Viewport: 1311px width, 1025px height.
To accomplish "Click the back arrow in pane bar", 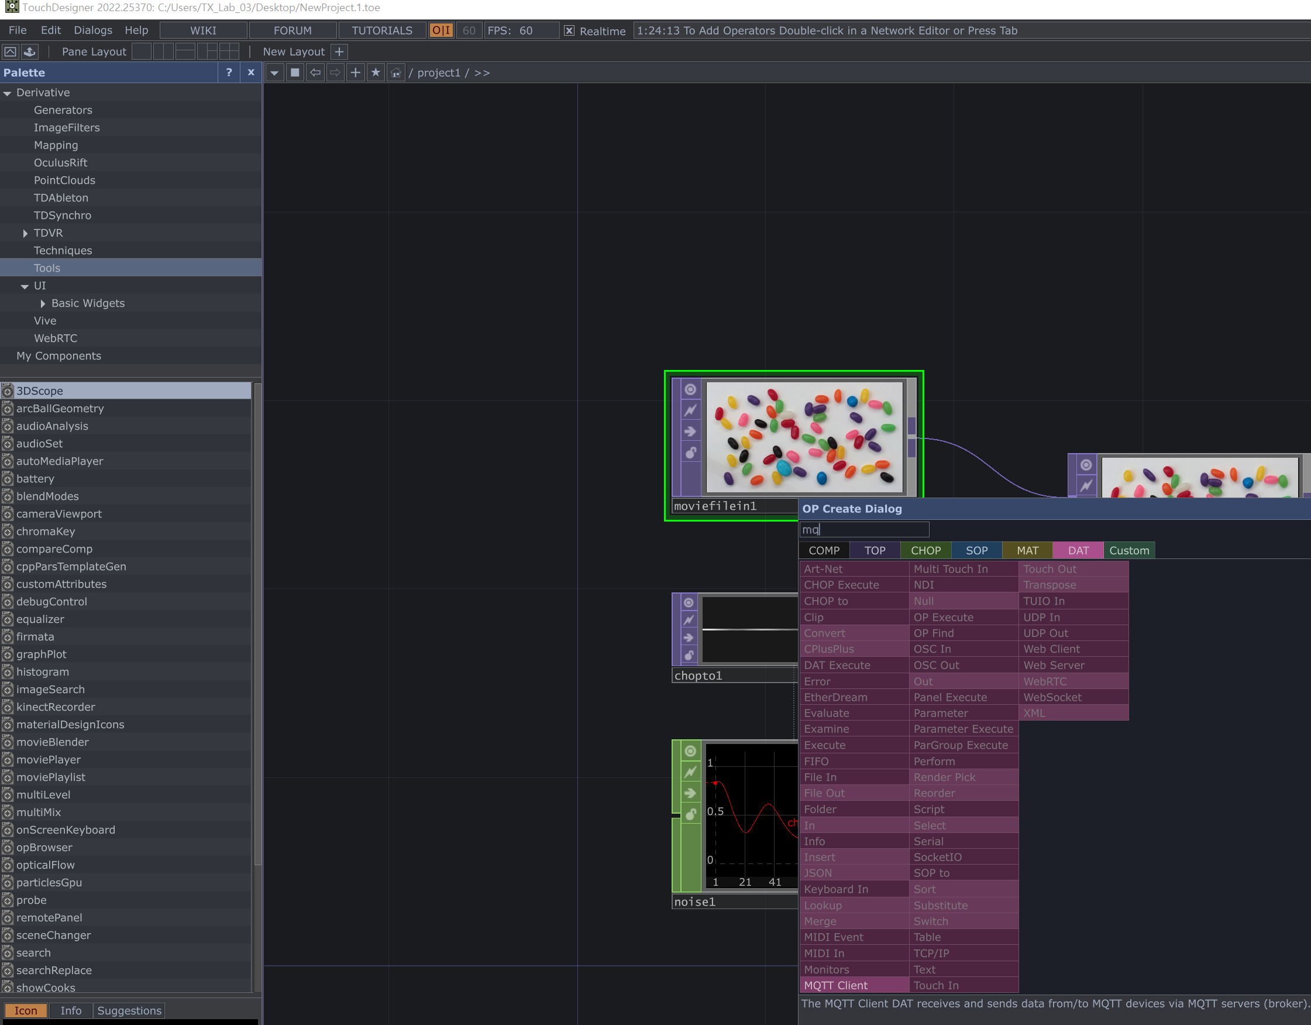I will [315, 73].
